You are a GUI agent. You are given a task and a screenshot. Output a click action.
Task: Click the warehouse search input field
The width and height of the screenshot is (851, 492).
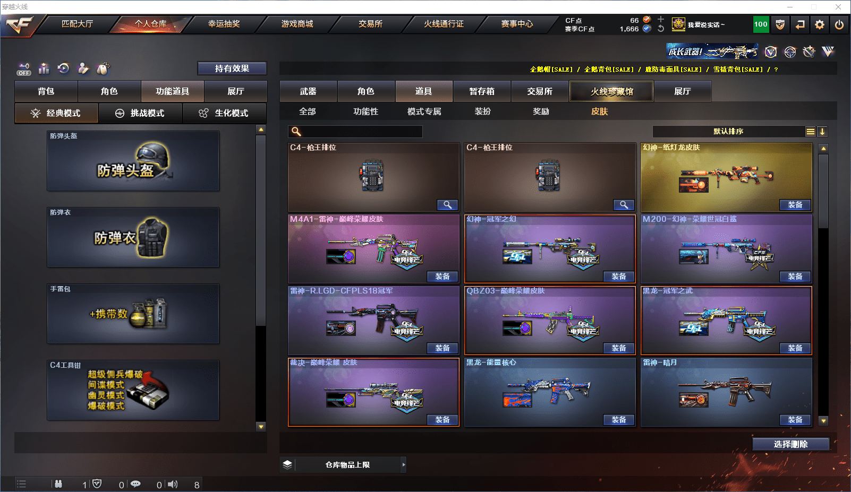355,132
